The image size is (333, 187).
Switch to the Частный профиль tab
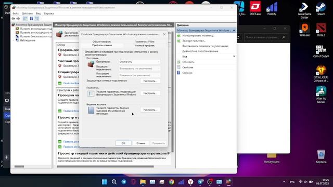[145, 45]
